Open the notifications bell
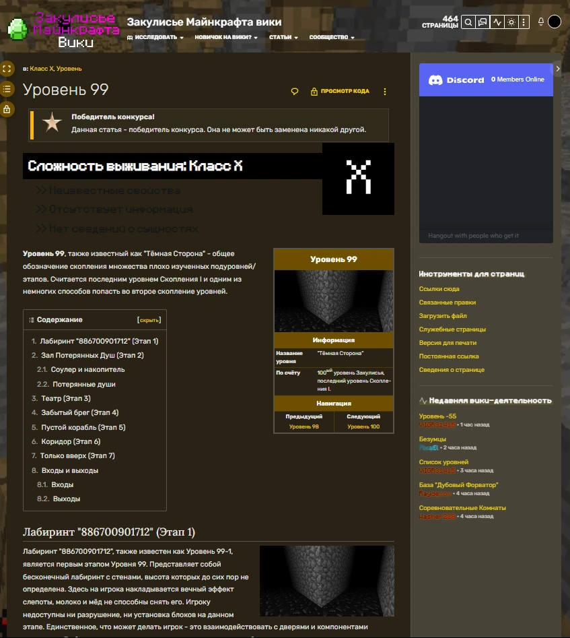The image size is (570, 638). 541,22
